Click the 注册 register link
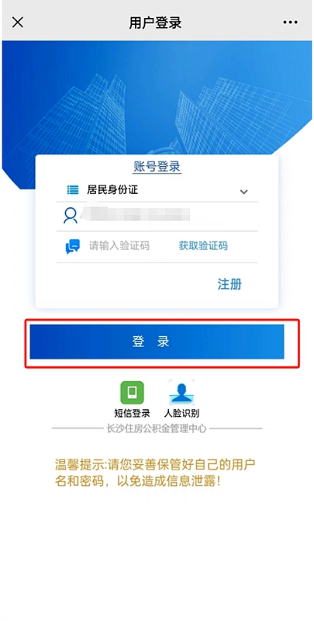The width and height of the screenshot is (314, 621). click(229, 284)
